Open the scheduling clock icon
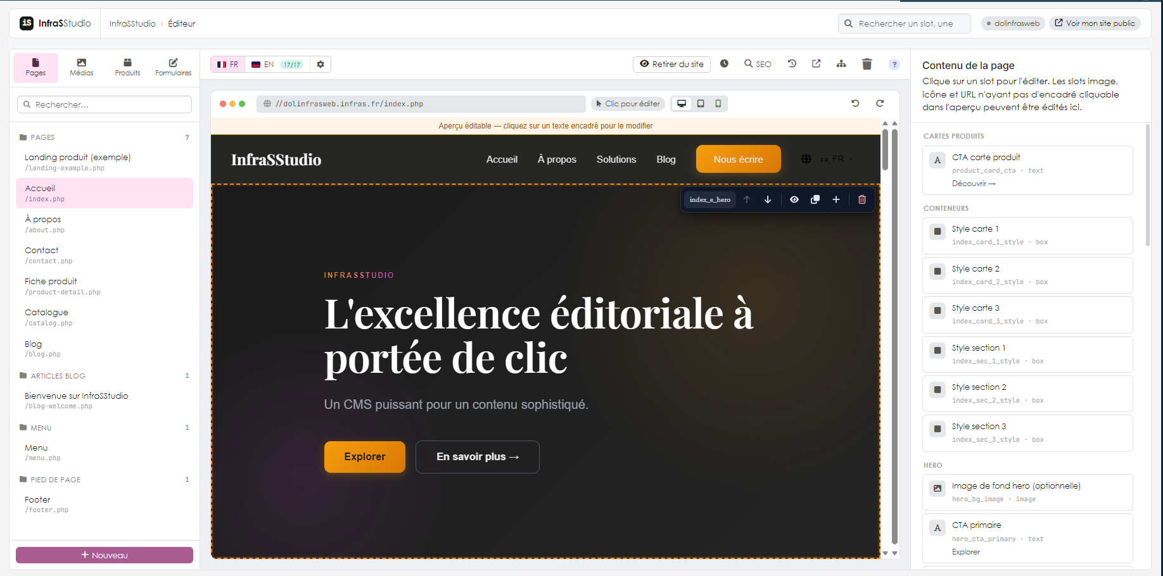 coord(724,64)
